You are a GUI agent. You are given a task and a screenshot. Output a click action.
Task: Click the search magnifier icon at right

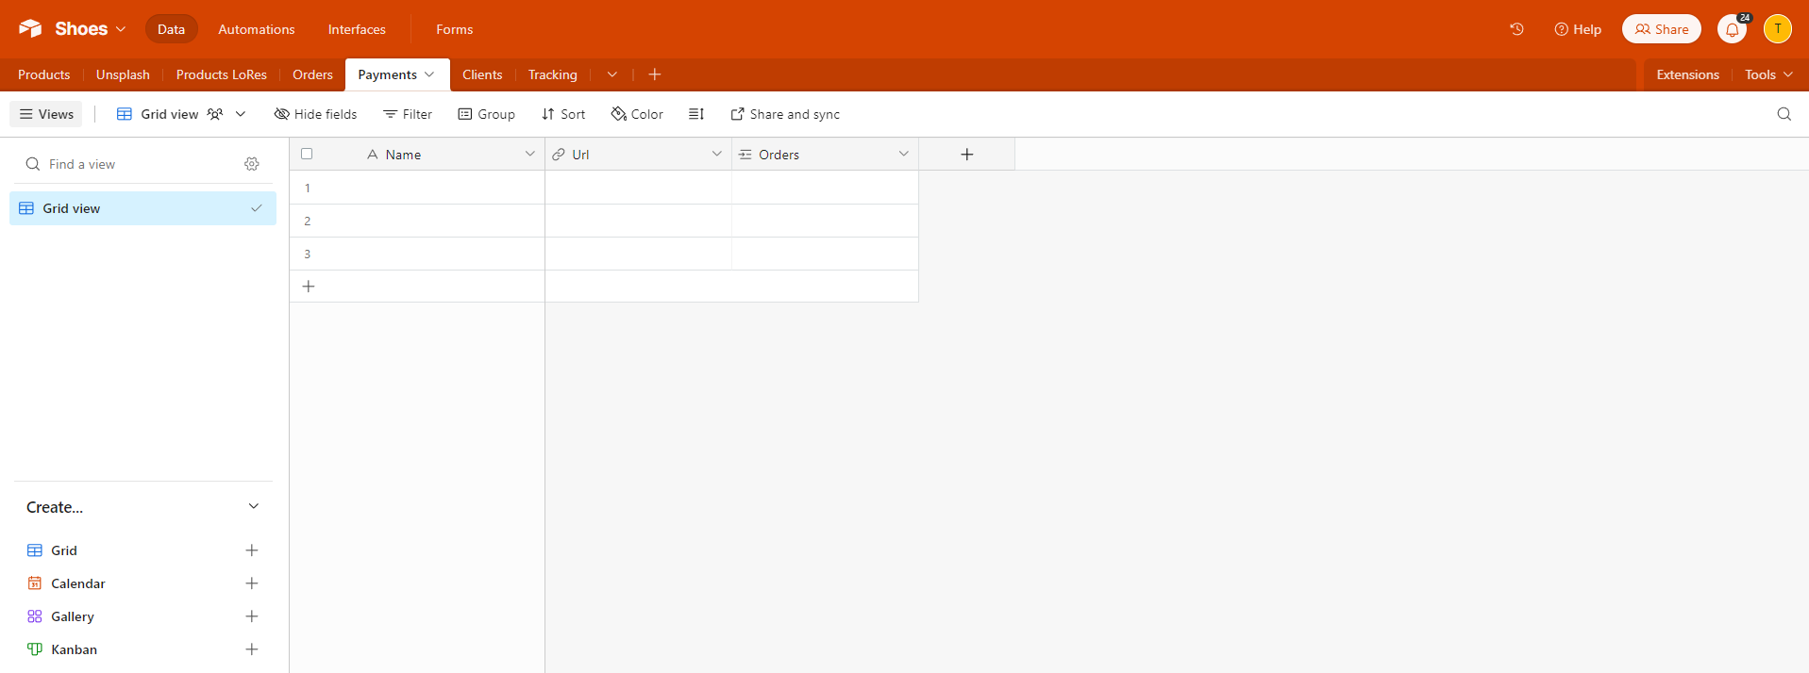[1784, 114]
